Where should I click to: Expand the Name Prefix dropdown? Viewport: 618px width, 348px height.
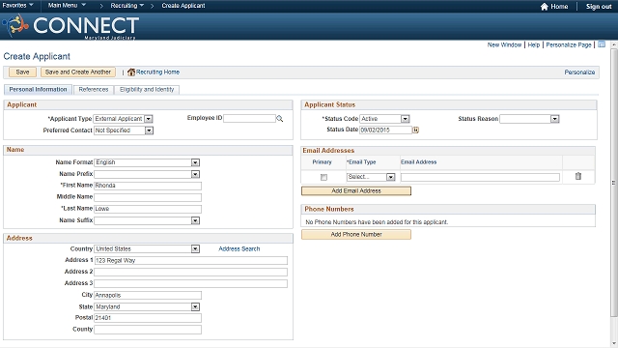(x=195, y=174)
